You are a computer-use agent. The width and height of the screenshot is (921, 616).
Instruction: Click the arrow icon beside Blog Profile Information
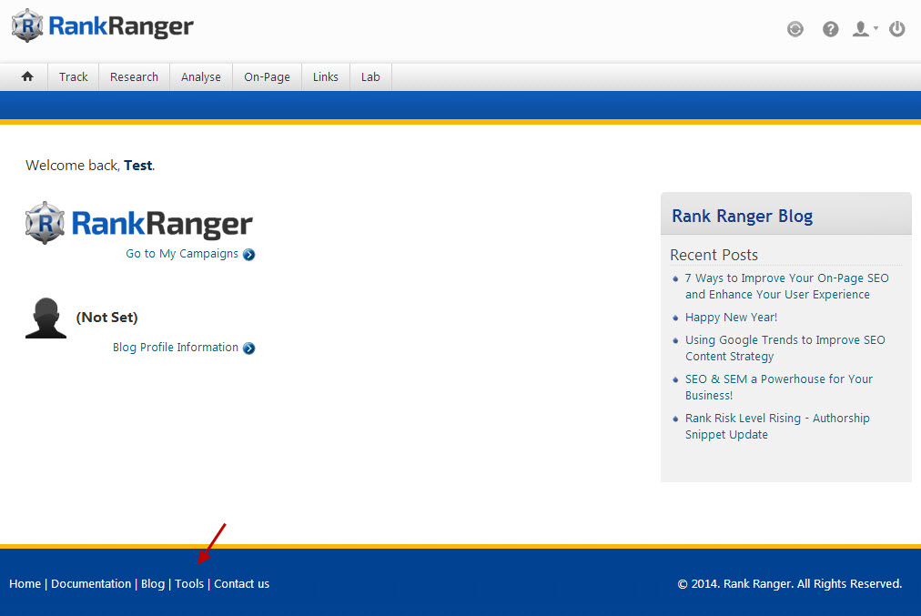(x=249, y=348)
